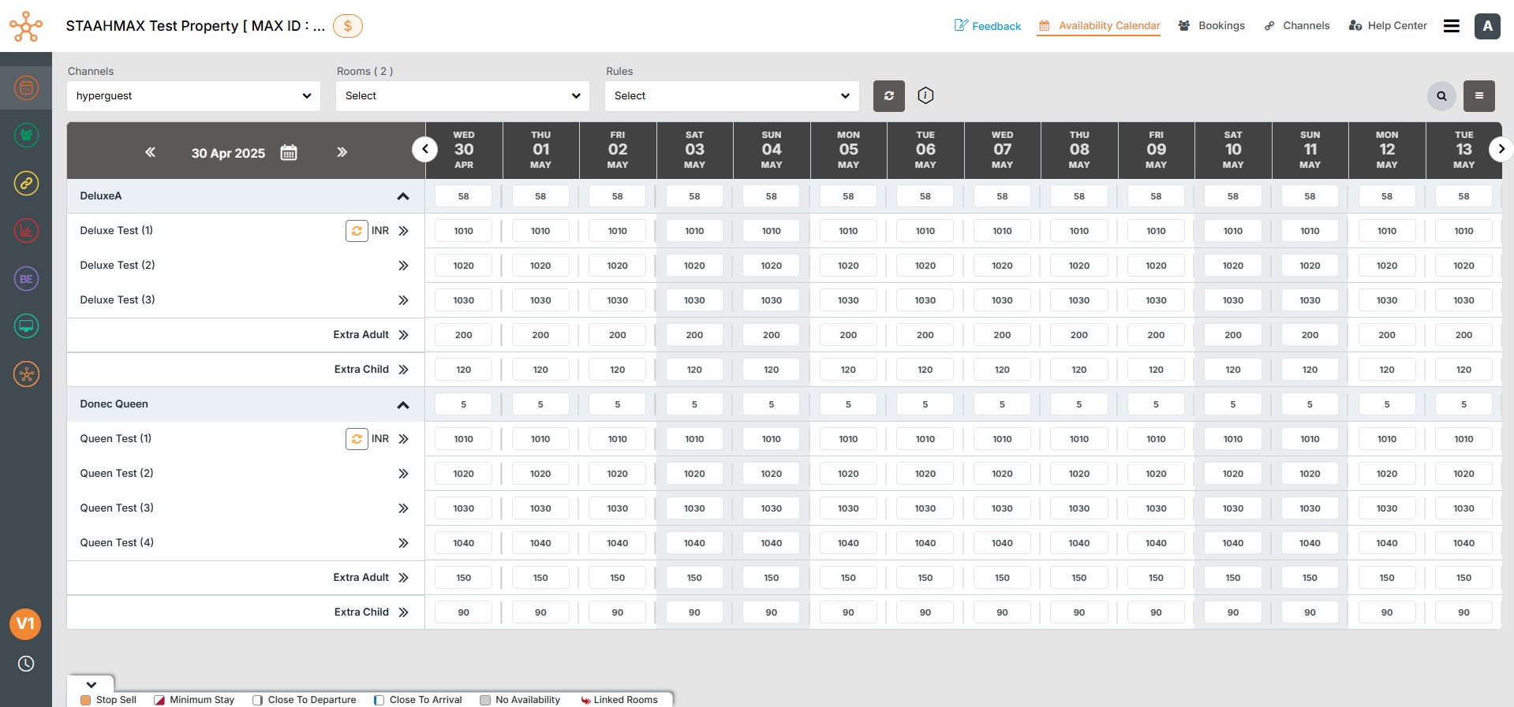The image size is (1514, 707).
Task: Open the Channels menu item
Action: pos(1297,26)
